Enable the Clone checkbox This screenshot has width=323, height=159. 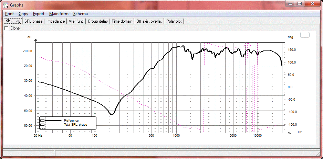(7, 29)
